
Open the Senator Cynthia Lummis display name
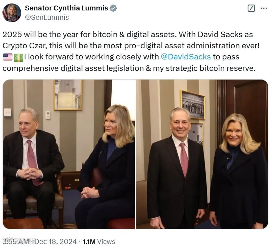pos(66,8)
